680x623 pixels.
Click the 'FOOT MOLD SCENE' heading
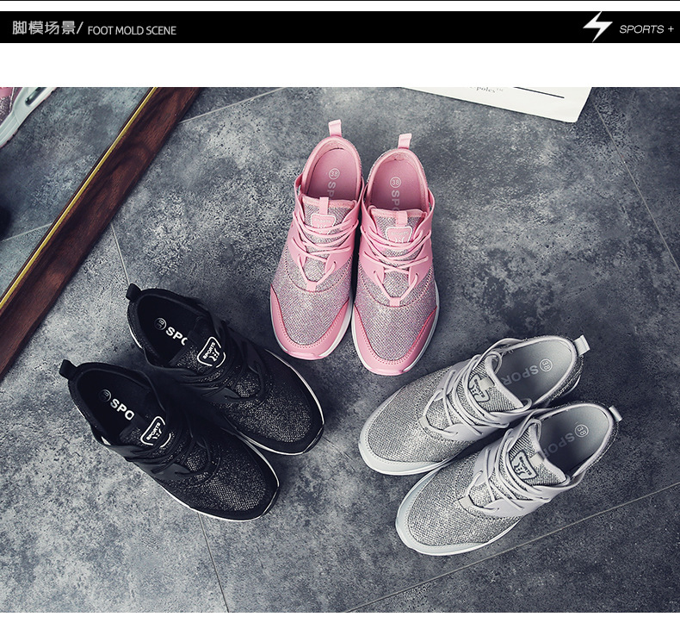pyautogui.click(x=132, y=30)
